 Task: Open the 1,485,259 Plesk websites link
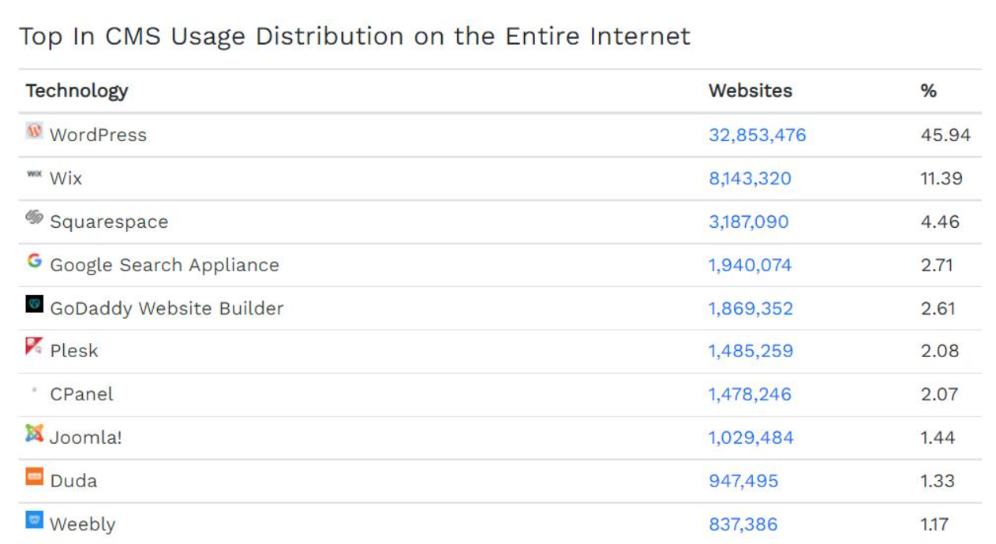(751, 351)
